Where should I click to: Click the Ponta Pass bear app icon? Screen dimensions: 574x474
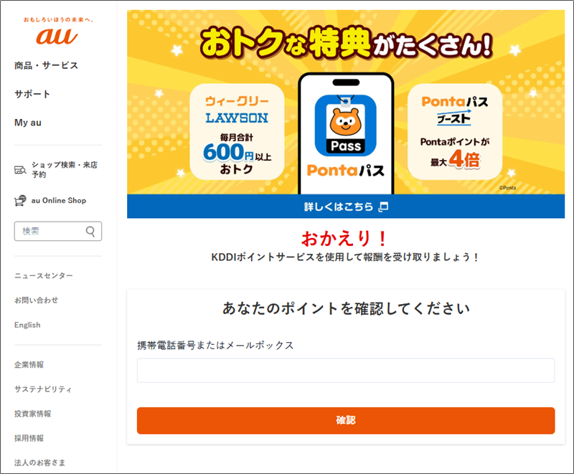[346, 125]
